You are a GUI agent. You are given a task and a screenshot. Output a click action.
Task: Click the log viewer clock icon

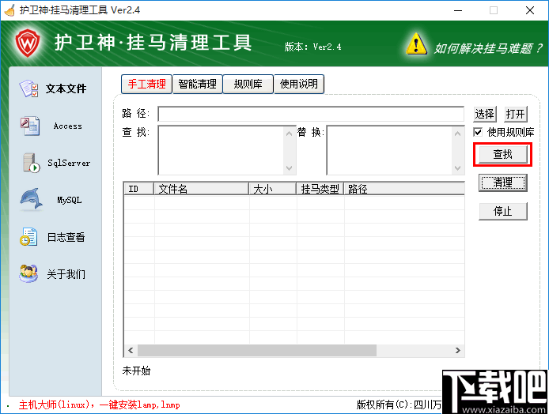[28, 237]
